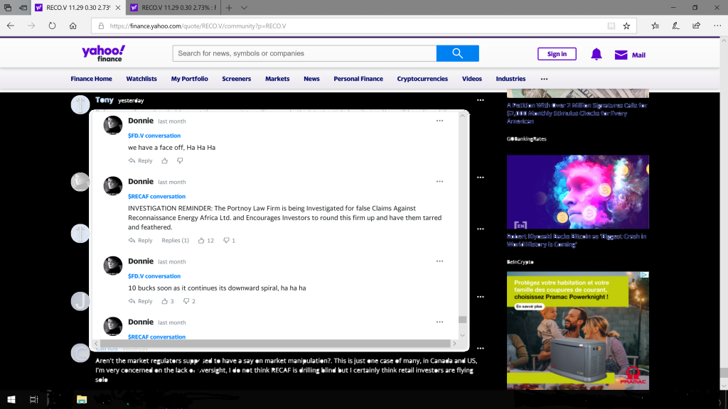Click the Sign in button
This screenshot has width=728, height=409.
[557, 54]
